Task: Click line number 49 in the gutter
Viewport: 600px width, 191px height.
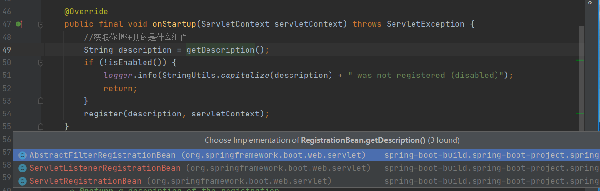Action: (7, 50)
